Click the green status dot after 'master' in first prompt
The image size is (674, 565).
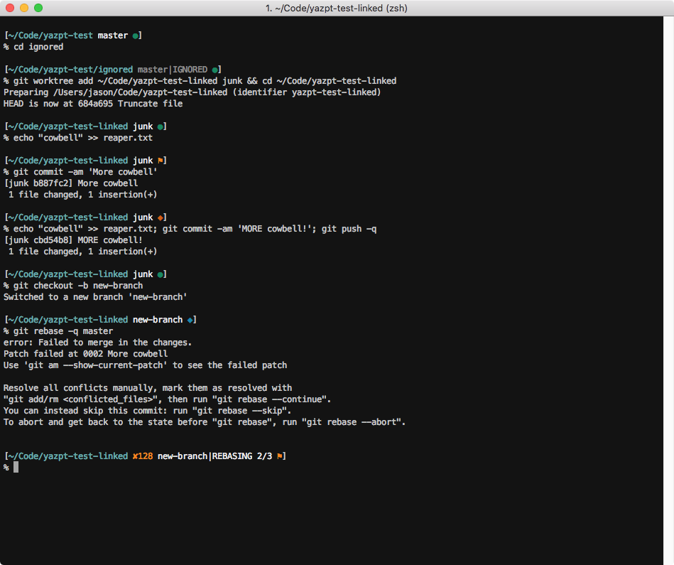[x=135, y=36]
